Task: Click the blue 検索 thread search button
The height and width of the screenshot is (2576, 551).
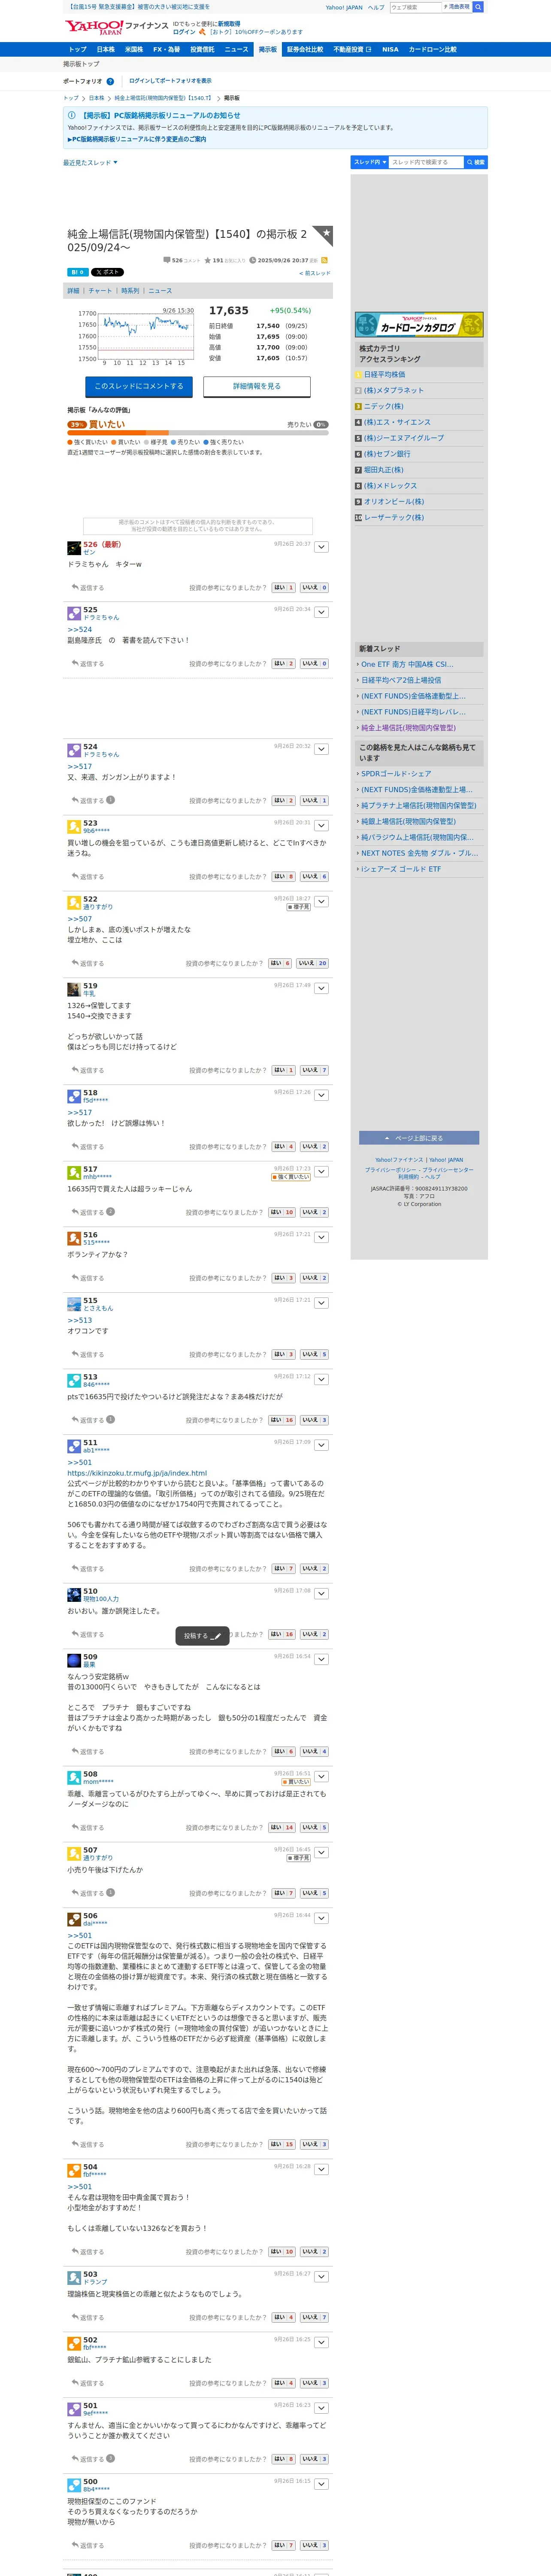Action: (x=476, y=162)
